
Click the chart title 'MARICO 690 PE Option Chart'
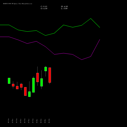(x=12, y=4)
